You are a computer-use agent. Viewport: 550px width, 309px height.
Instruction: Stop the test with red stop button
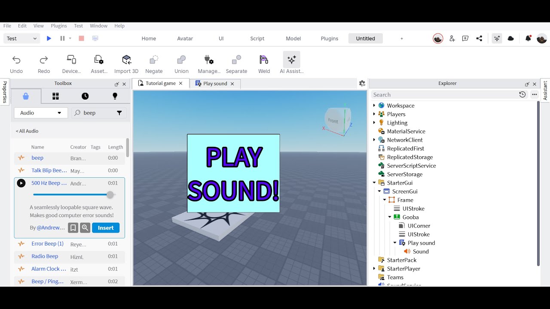click(81, 38)
